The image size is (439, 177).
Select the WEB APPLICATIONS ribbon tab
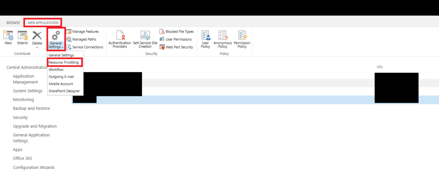click(43, 23)
